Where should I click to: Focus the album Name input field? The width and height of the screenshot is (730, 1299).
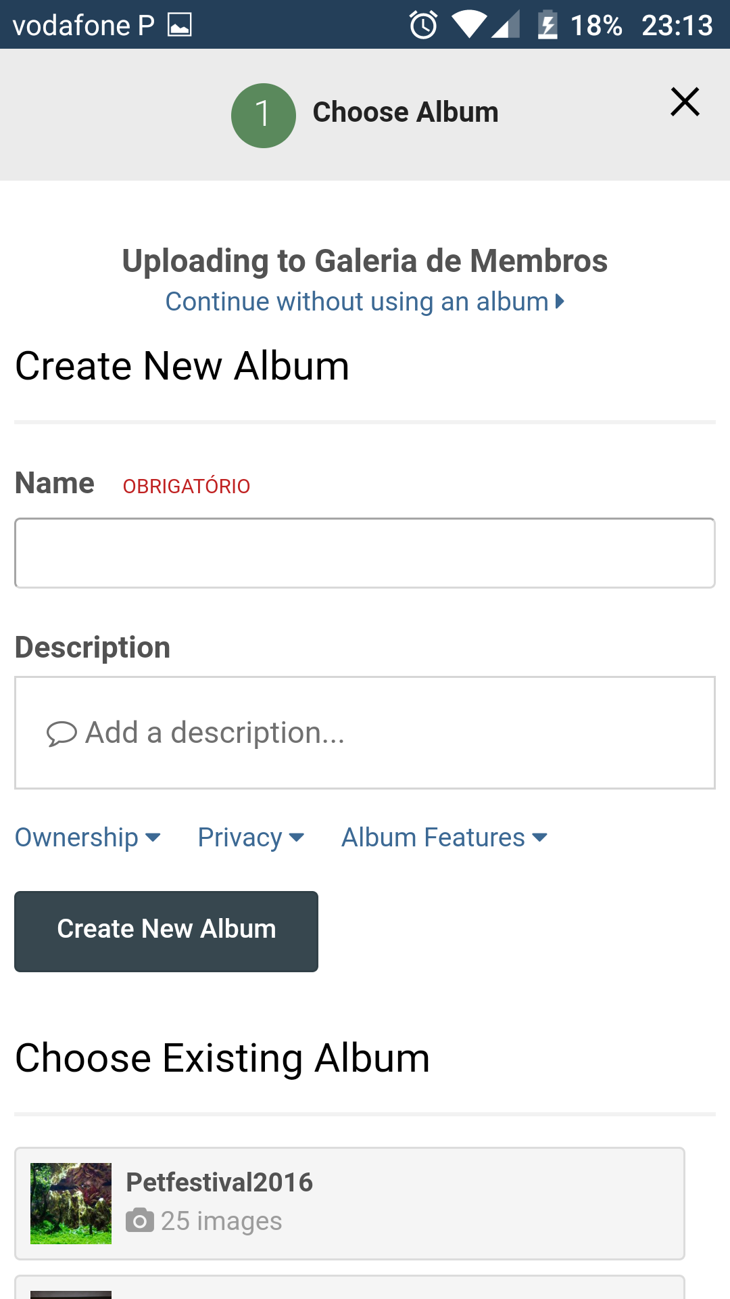(365, 553)
